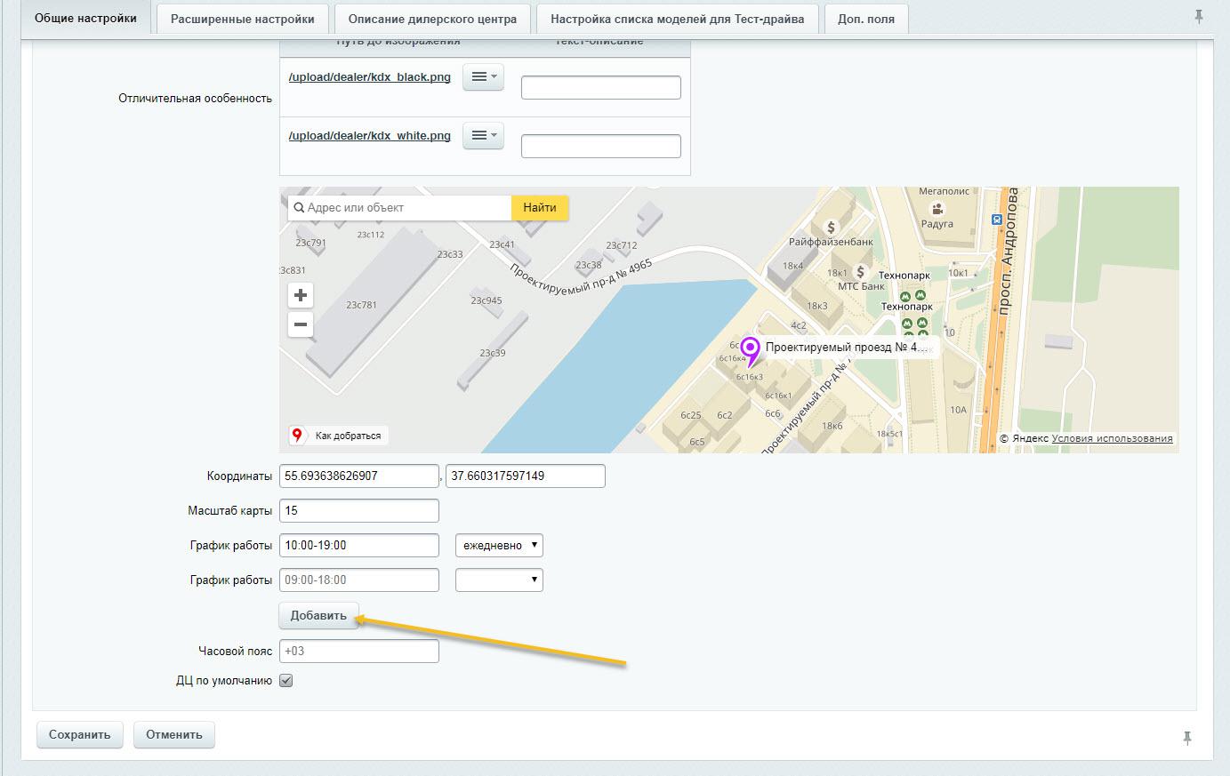Open the Условия использования link on the map
Image resolution: width=1230 pixels, height=776 pixels.
pyautogui.click(x=1112, y=438)
